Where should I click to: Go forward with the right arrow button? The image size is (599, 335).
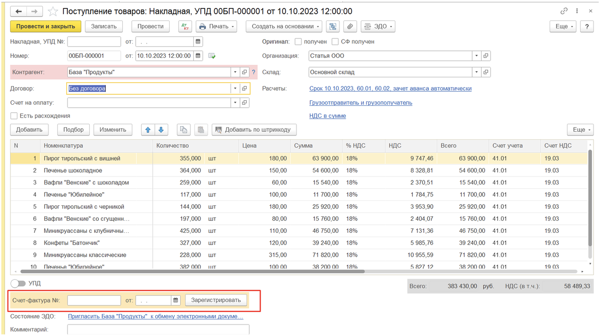[x=34, y=11]
